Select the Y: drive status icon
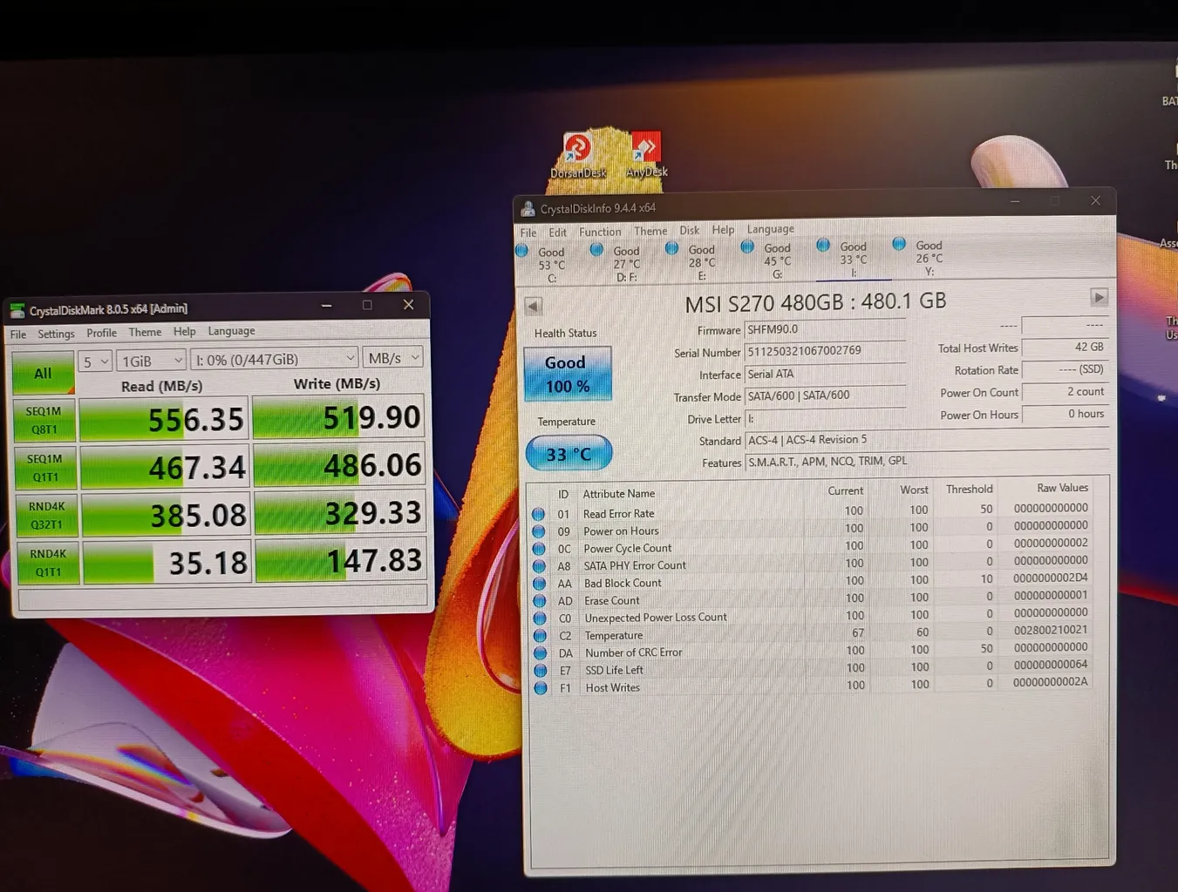The image size is (1178, 892). coord(899,245)
